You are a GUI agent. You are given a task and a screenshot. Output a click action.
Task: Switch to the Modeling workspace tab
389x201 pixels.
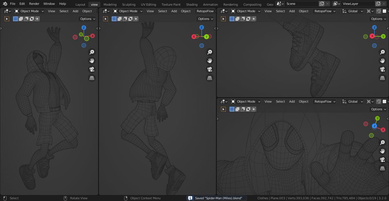(110, 4)
